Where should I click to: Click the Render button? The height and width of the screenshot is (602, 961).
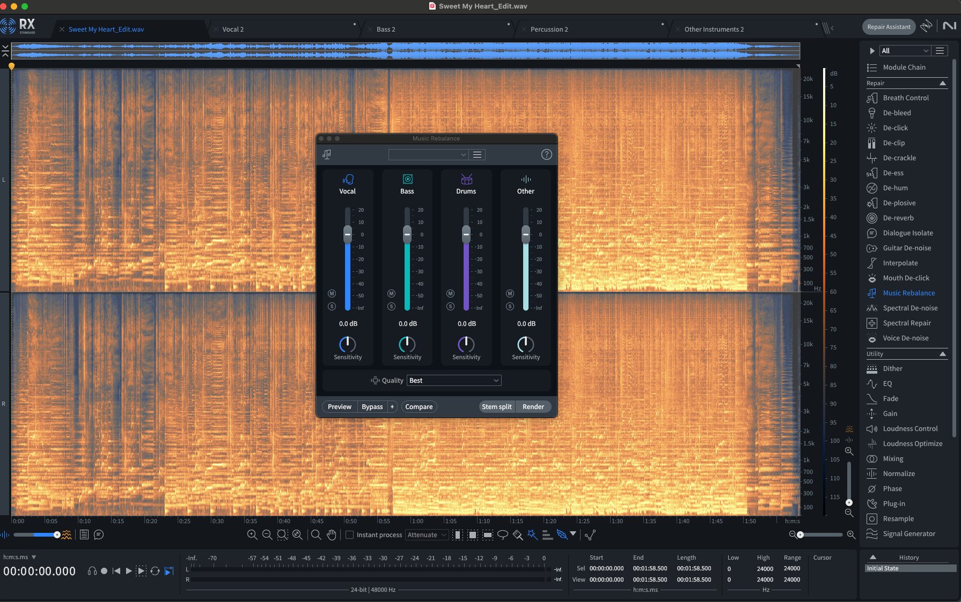coord(533,406)
